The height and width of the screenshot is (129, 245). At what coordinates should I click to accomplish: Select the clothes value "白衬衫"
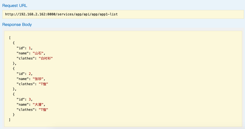(46, 58)
